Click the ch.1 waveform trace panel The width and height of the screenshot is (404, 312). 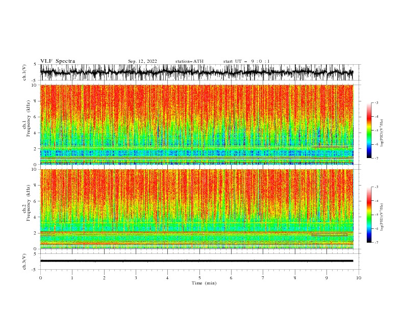tap(196, 72)
